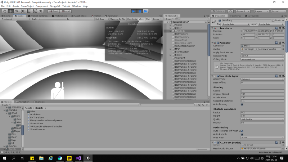Screen dimensions: 288x162
Task: Open the Nav Mesh Agent settings gear
Action: coord(283,76)
